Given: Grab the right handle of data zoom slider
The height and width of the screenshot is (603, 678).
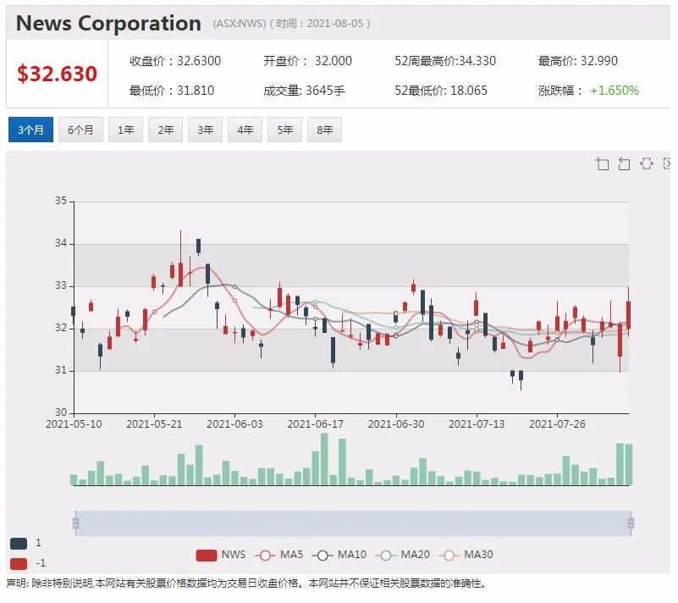Looking at the screenshot, I should pos(631,523).
